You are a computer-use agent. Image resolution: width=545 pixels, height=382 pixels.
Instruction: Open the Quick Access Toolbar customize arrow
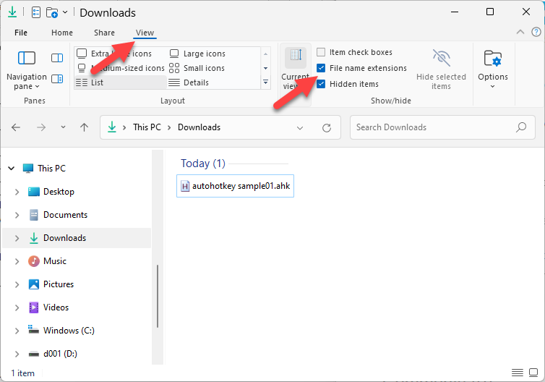click(65, 12)
